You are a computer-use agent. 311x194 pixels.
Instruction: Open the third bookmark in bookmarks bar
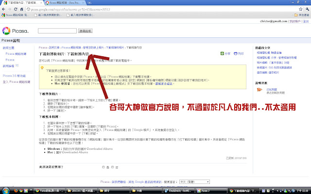coord(80,15)
